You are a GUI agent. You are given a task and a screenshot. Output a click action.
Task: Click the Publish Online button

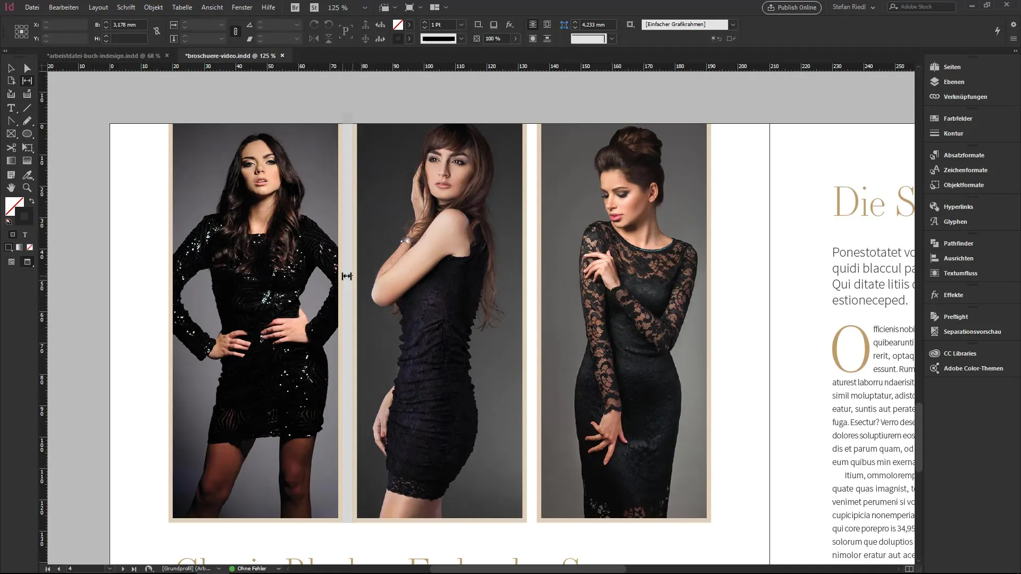[792, 7]
